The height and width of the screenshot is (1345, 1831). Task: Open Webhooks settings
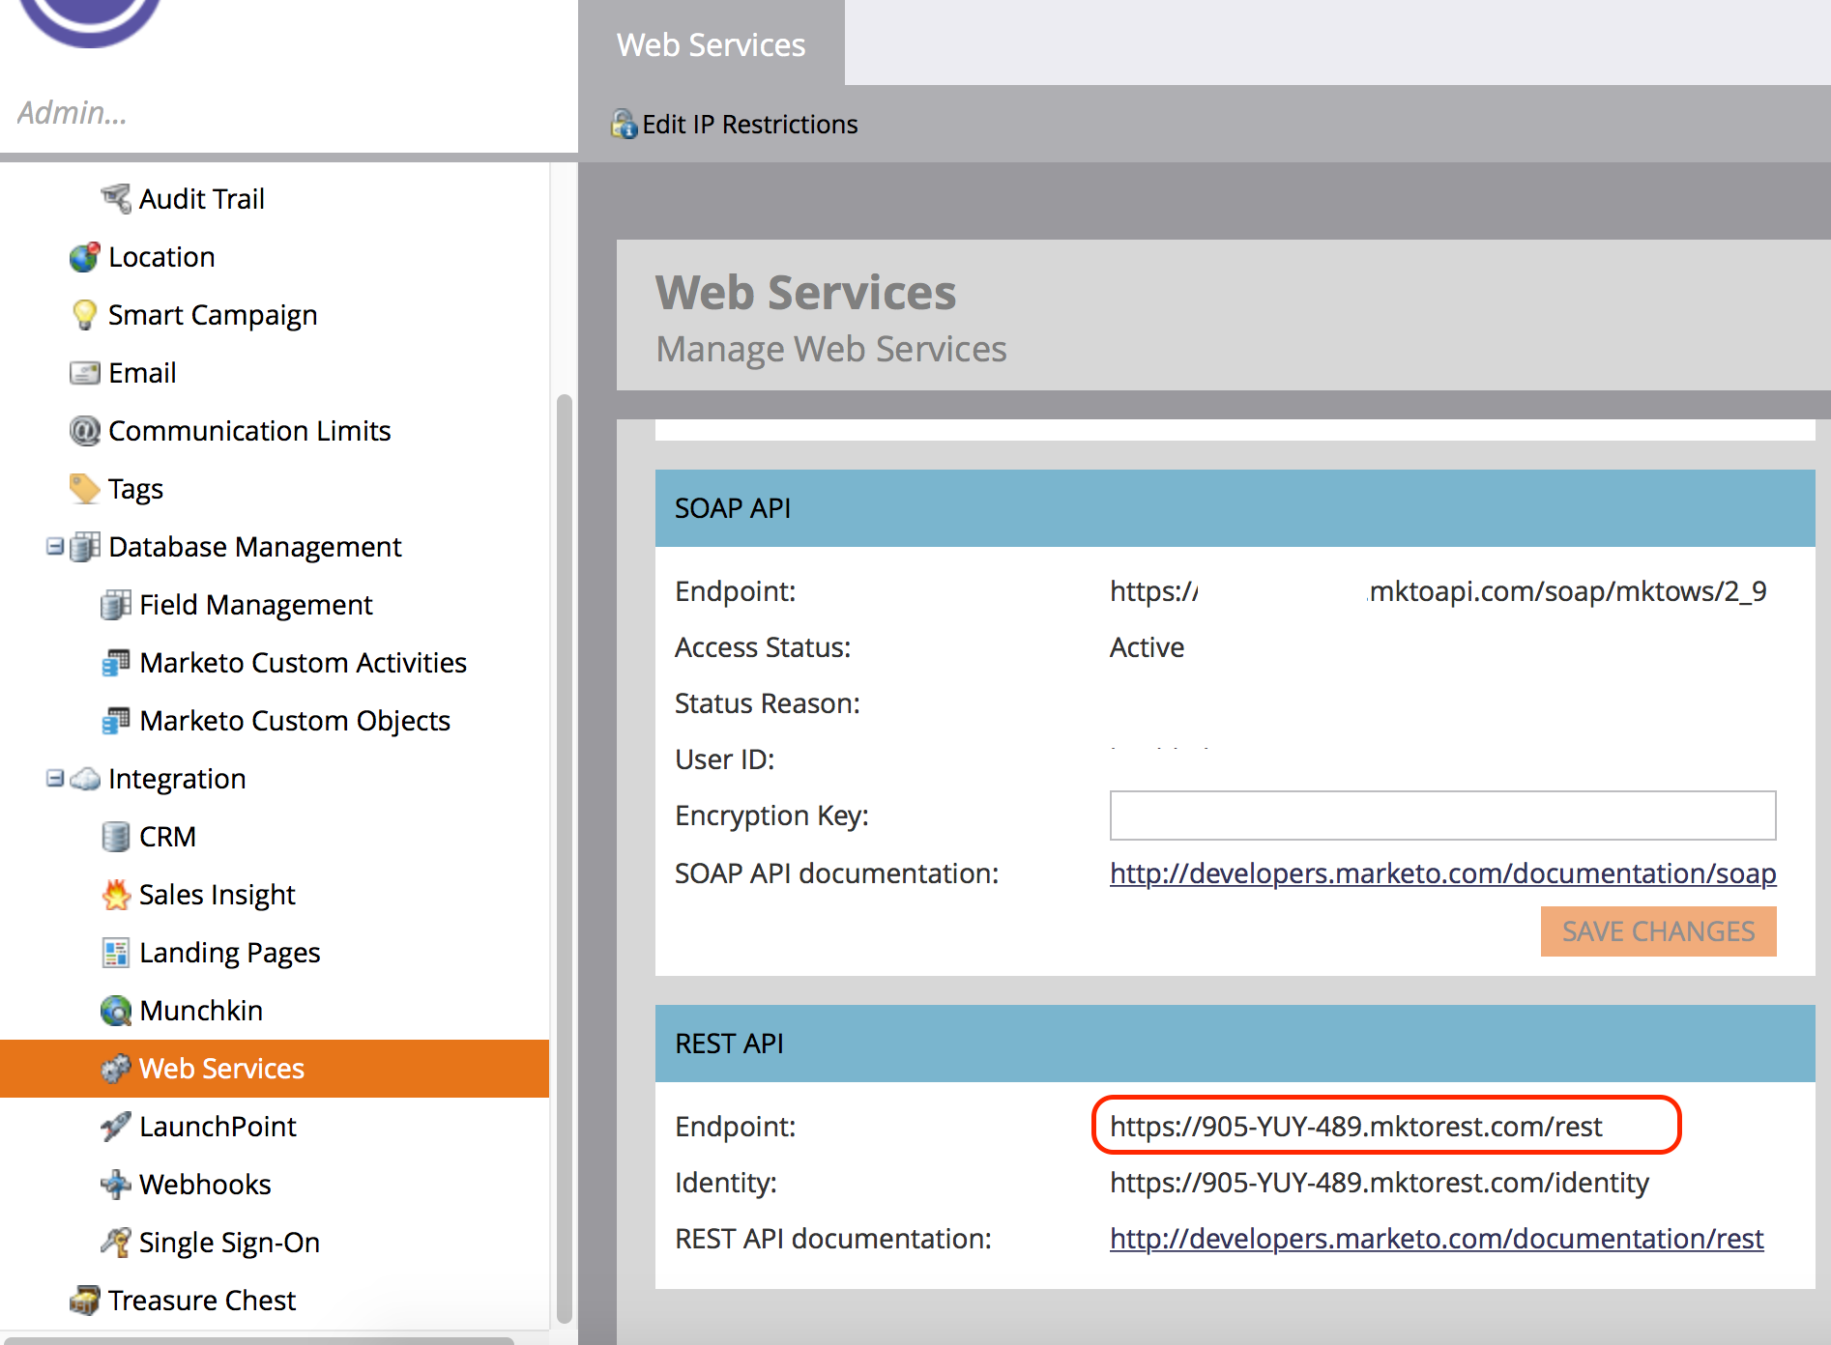click(205, 1185)
